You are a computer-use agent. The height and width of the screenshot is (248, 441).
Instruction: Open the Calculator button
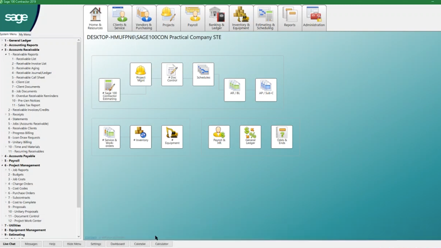pos(162,244)
